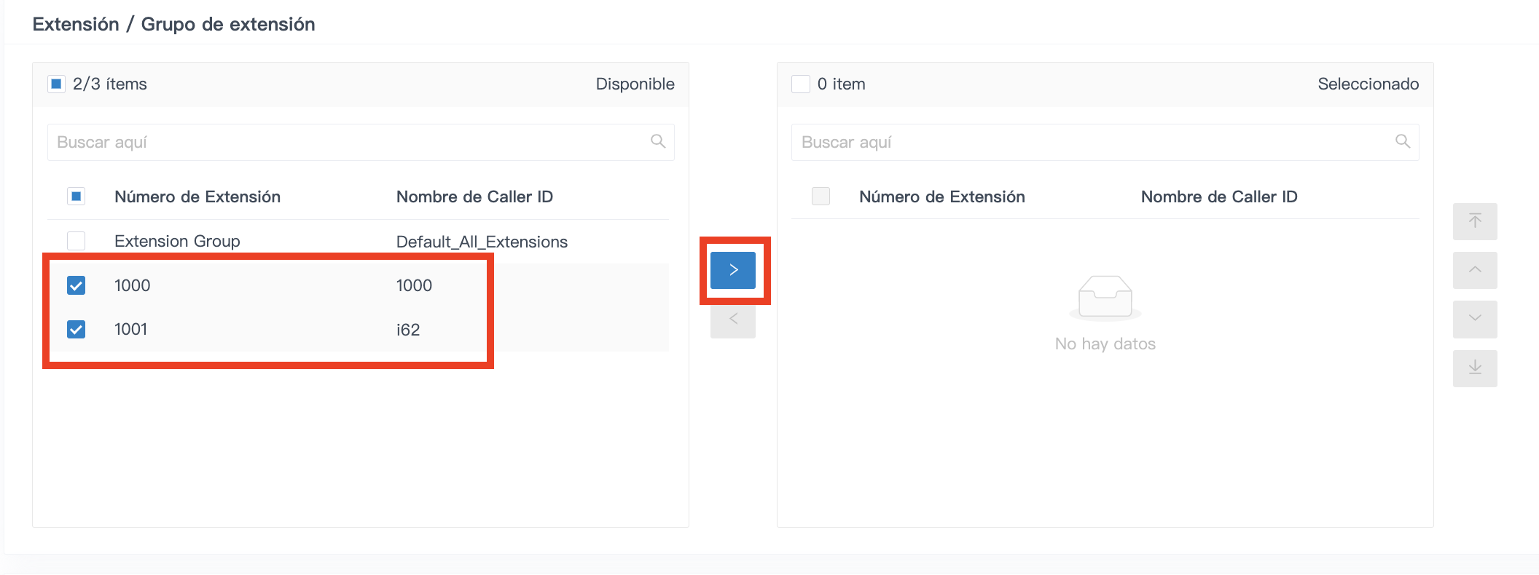The width and height of the screenshot is (1539, 575).
Task: Click search magnifier in Seleccionado panel
Action: [1403, 141]
